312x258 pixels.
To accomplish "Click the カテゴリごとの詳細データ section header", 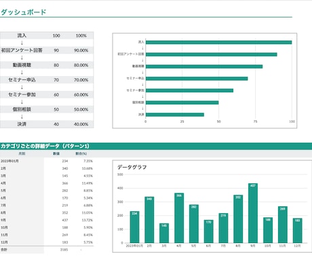I will click(x=45, y=146).
